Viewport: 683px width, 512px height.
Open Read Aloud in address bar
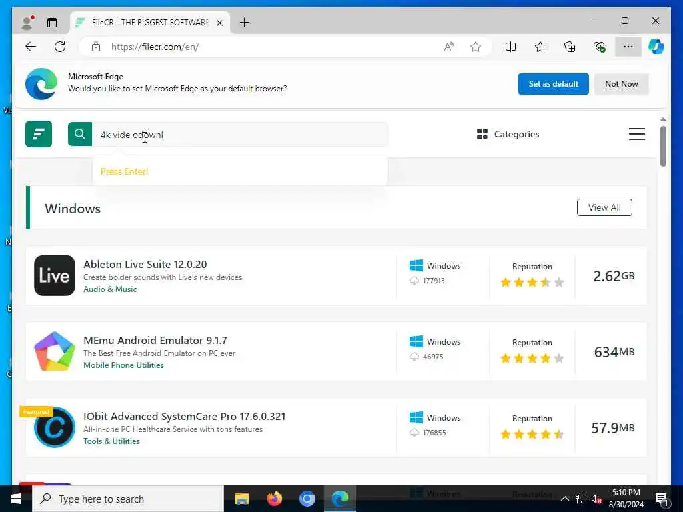tap(449, 47)
